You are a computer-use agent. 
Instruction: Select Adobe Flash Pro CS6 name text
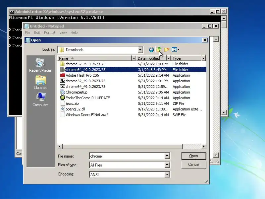[82, 75]
